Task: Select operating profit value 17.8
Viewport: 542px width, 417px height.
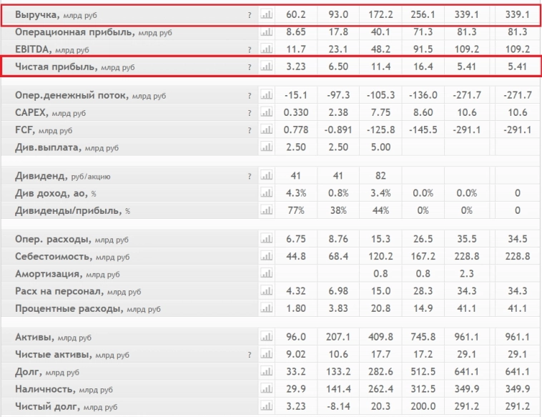Action: pyautogui.click(x=338, y=31)
